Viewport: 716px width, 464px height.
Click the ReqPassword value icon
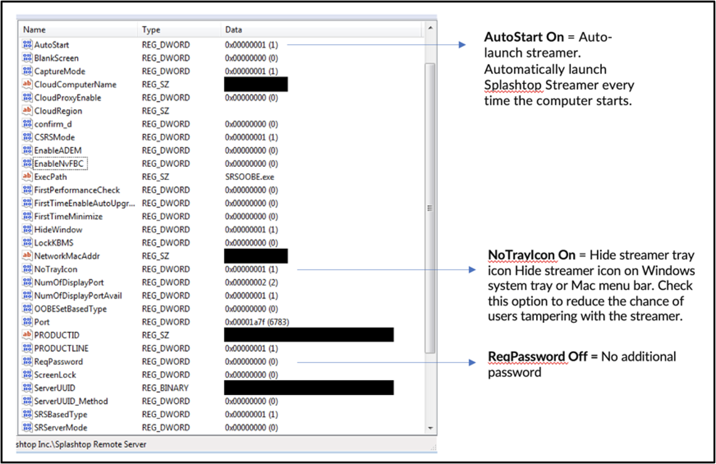click(28, 362)
